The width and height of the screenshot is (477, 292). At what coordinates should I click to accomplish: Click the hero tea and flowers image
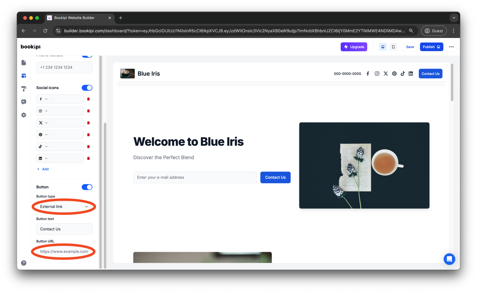[x=364, y=165]
